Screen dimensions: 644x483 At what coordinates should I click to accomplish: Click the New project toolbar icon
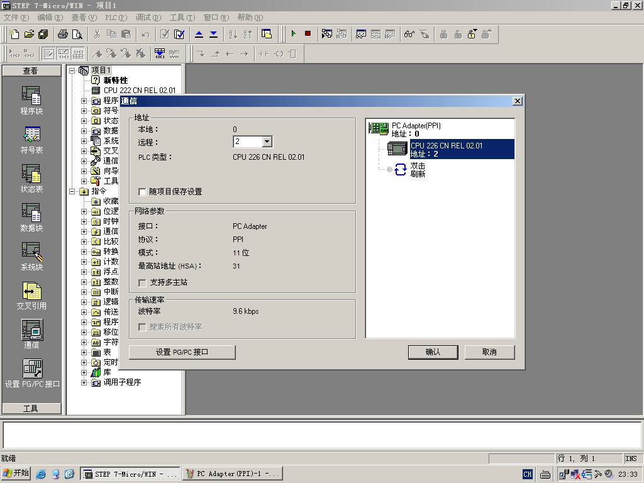coord(14,34)
